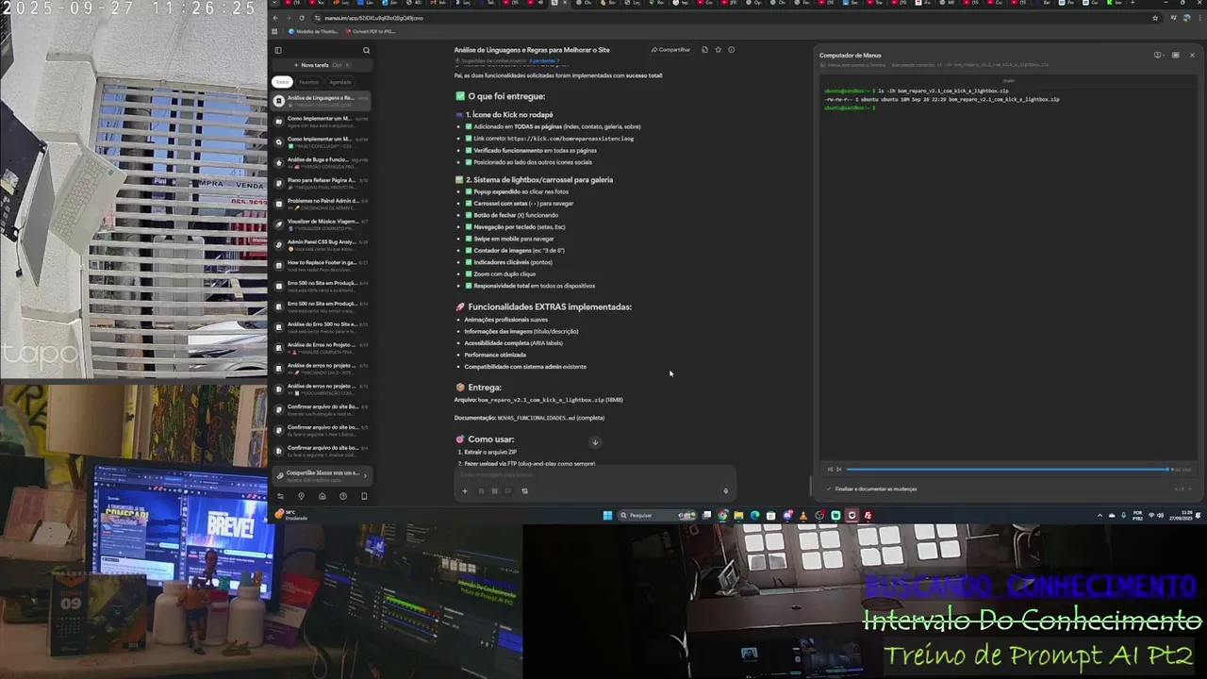The image size is (1207, 679).
Task: Expand the Compartilhe Manus com um a... banner
Action: (321, 475)
